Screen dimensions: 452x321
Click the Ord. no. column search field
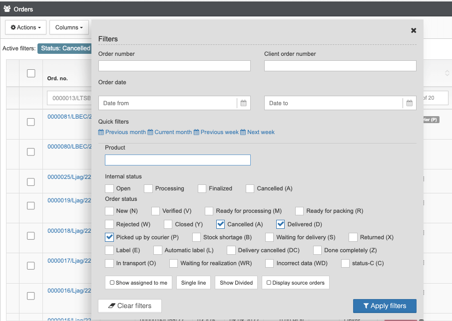click(69, 98)
